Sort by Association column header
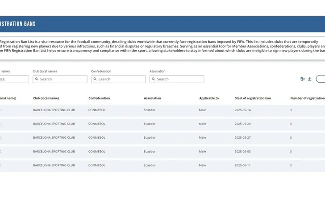The image size is (325, 217). click(x=152, y=98)
